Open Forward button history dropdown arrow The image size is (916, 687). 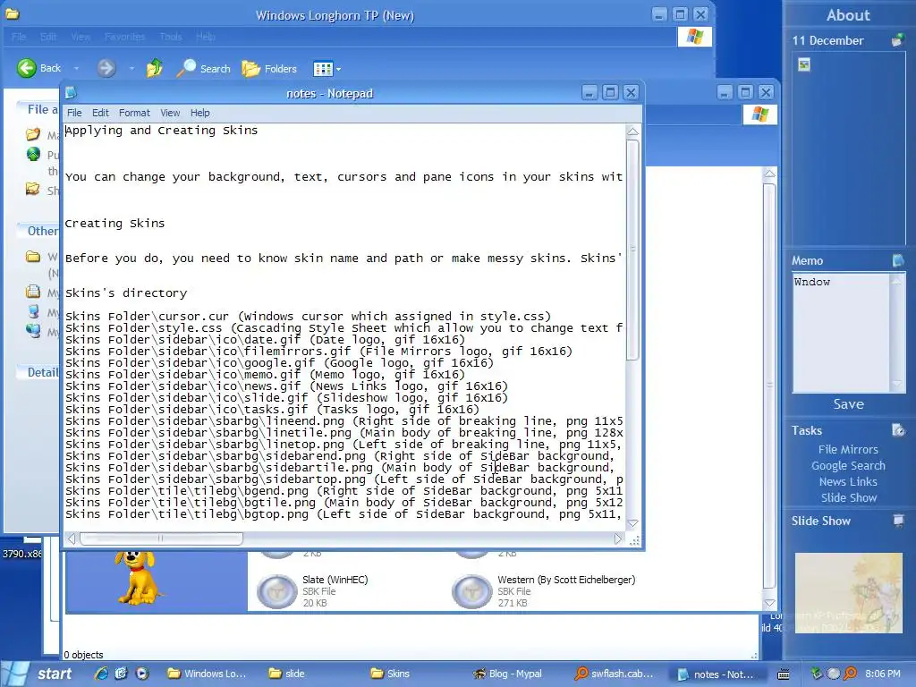click(x=131, y=69)
